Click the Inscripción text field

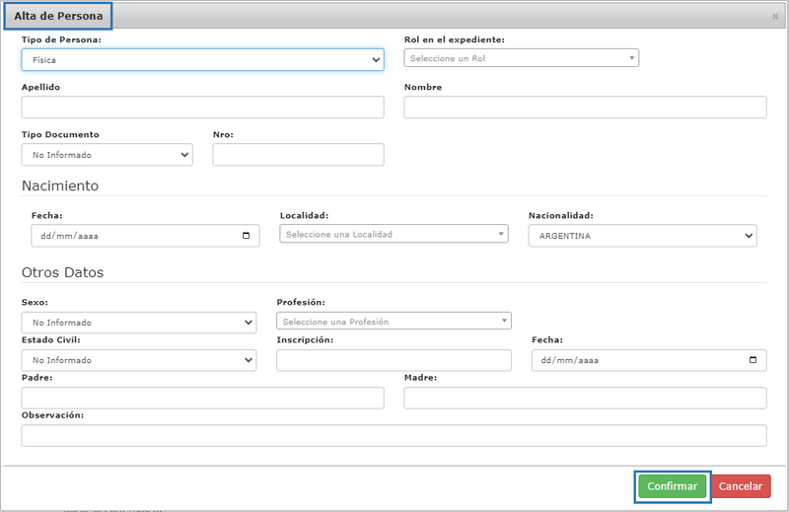[x=394, y=361]
